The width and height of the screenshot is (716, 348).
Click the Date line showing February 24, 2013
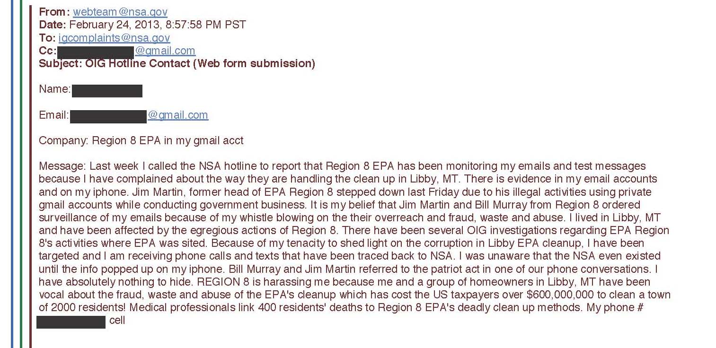[142, 25]
